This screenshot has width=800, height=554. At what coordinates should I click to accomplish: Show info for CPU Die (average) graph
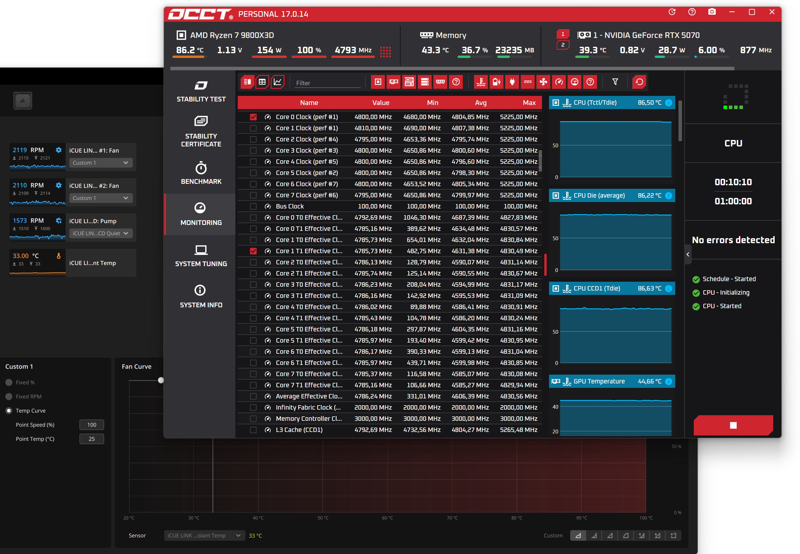point(668,196)
